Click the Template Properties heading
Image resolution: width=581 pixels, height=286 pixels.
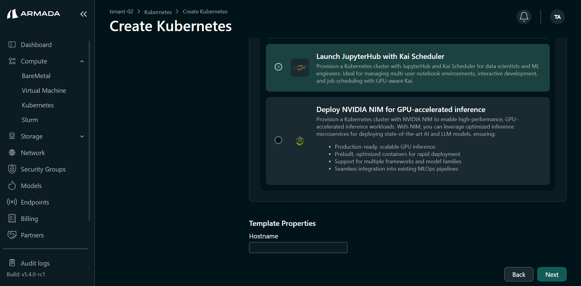pos(282,223)
